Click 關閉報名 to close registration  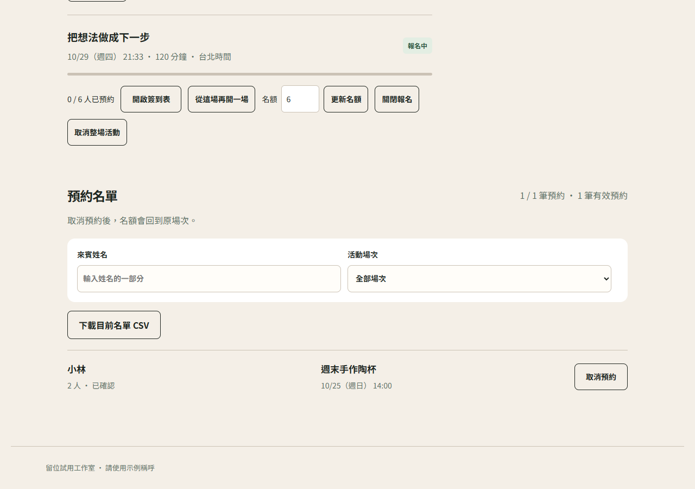pos(397,99)
